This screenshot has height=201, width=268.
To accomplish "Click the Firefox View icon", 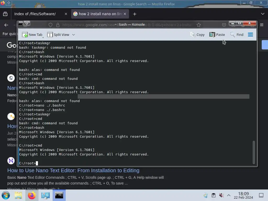I will (5, 14).
